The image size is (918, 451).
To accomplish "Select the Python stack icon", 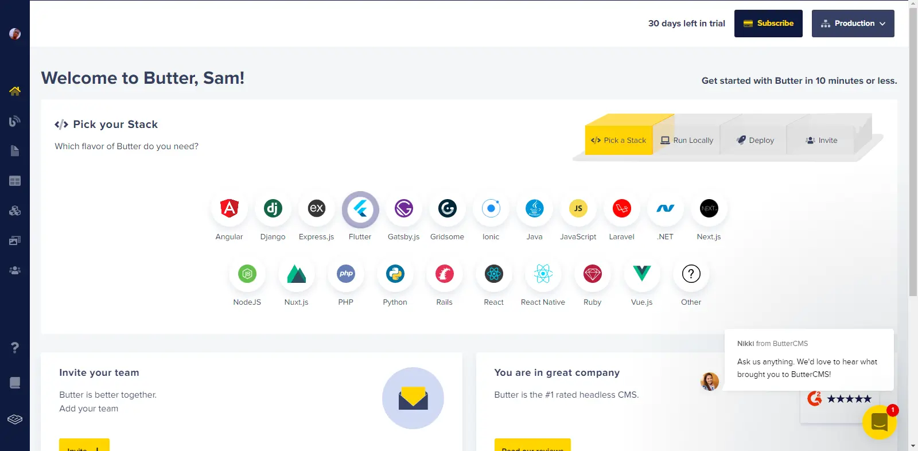I will 395,274.
